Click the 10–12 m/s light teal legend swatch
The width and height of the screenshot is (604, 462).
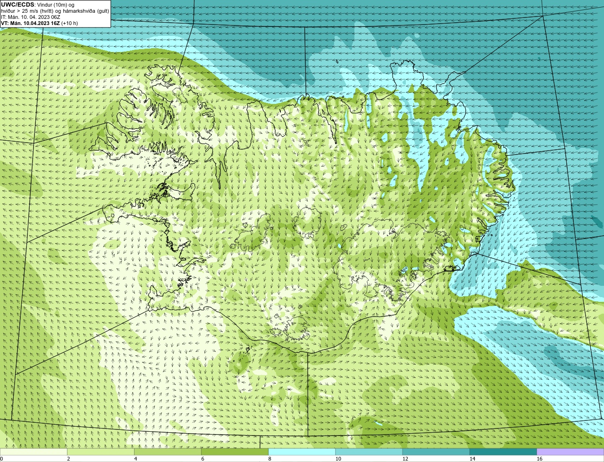[x=369, y=452]
